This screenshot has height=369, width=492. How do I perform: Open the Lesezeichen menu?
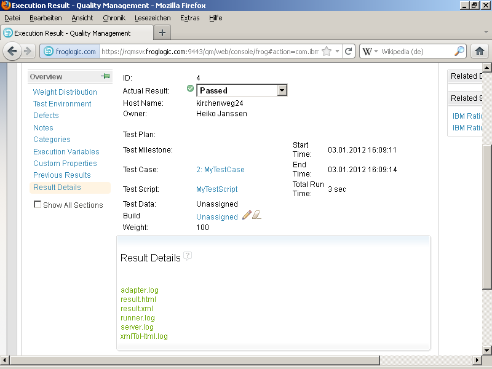pyautogui.click(x=154, y=18)
